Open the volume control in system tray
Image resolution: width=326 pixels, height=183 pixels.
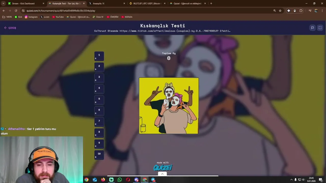click(x=303, y=180)
